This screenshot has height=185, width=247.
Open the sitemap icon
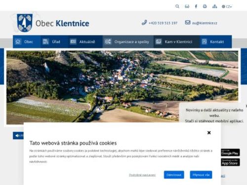click(214, 6)
